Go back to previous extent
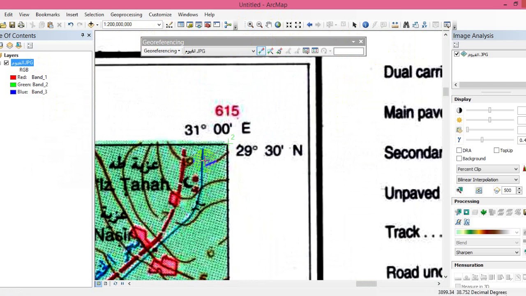The image size is (526, 296). coord(309,25)
